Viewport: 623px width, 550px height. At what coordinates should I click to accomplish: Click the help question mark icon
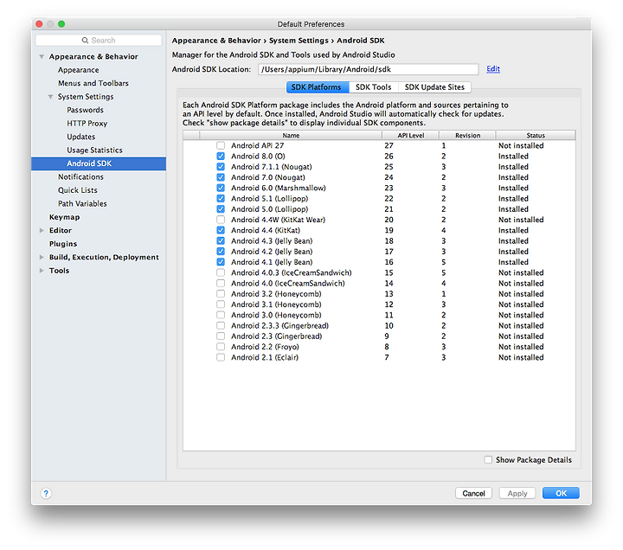pyautogui.click(x=46, y=493)
